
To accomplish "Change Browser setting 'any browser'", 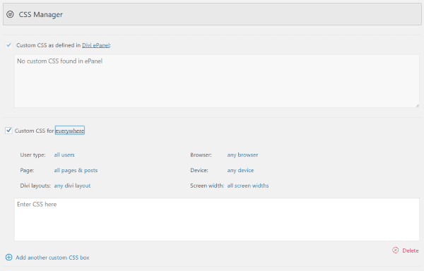I will (x=242, y=155).
